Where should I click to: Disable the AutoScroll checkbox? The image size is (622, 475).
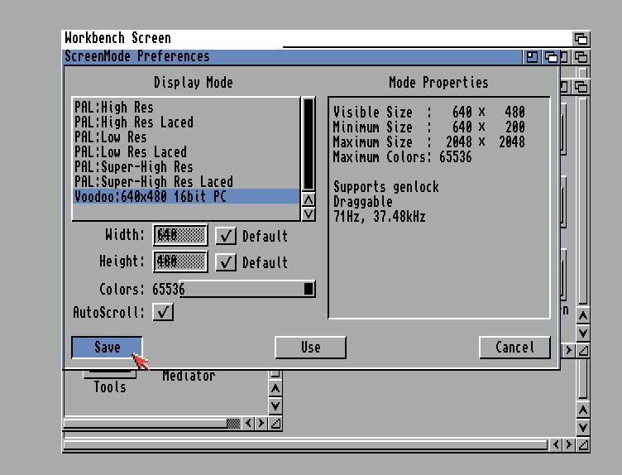(x=163, y=312)
